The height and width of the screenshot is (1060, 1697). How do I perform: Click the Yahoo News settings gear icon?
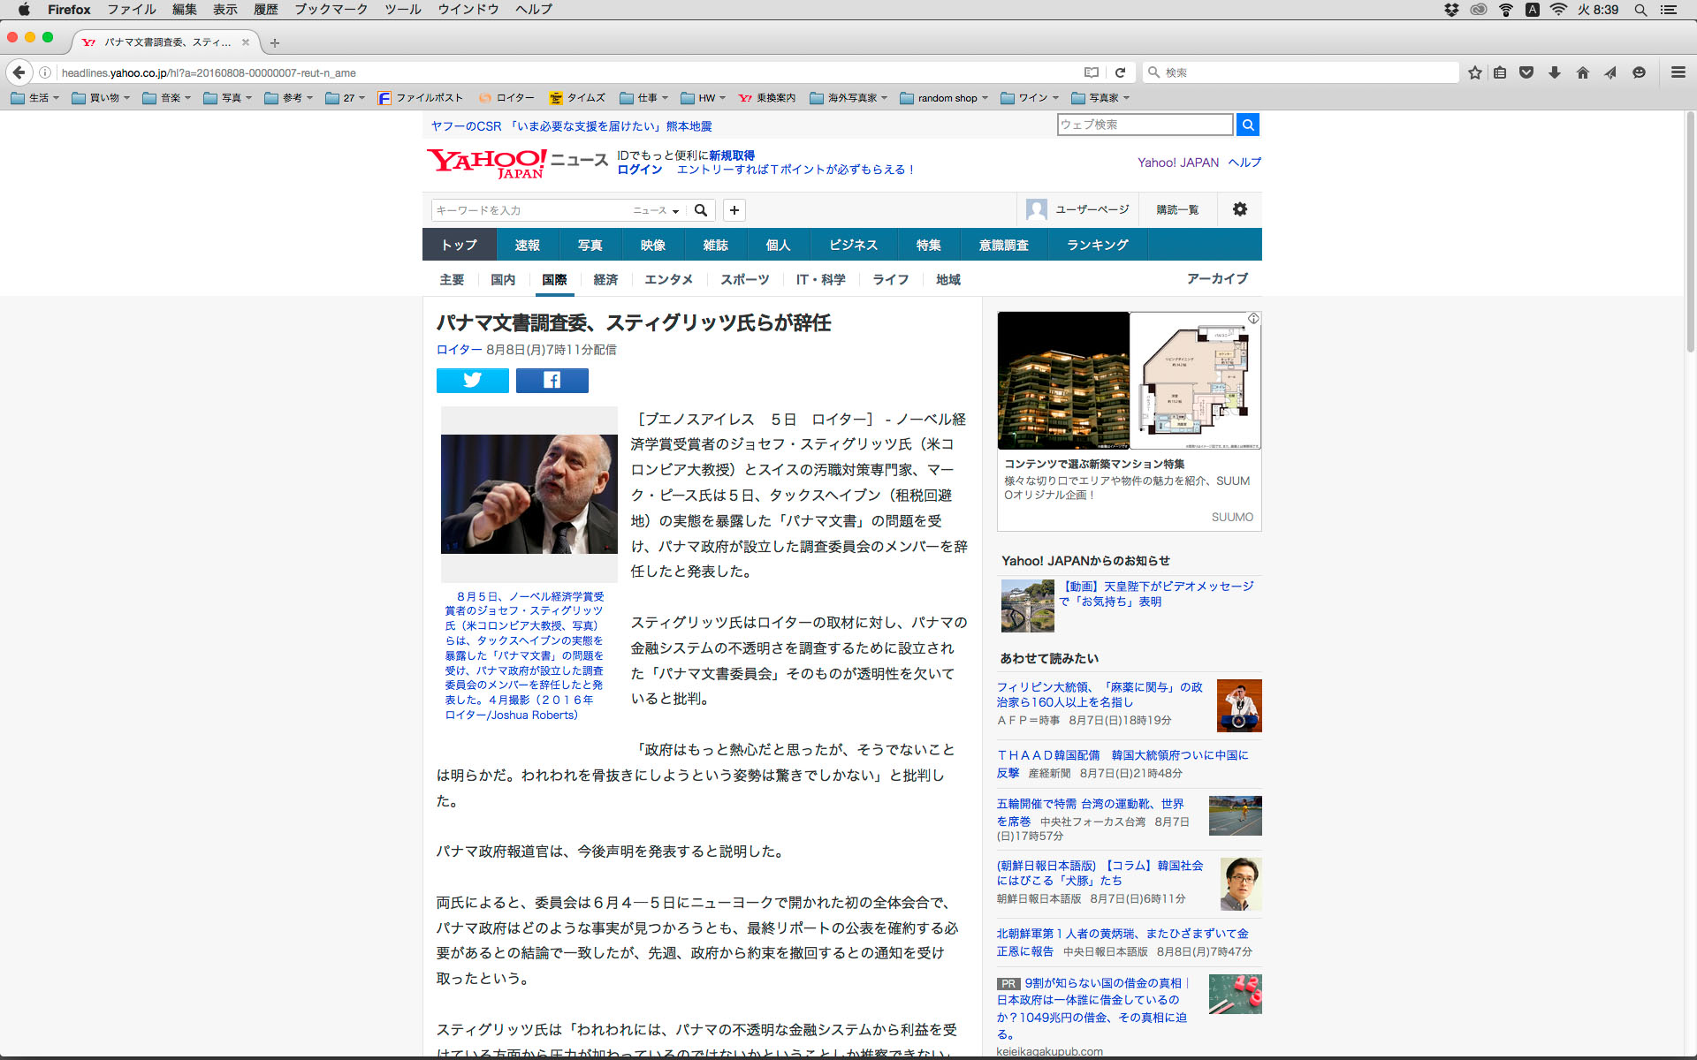point(1239,209)
